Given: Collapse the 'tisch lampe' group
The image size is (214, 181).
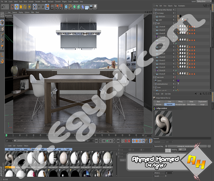Looking at the screenshot, I should (154, 13).
